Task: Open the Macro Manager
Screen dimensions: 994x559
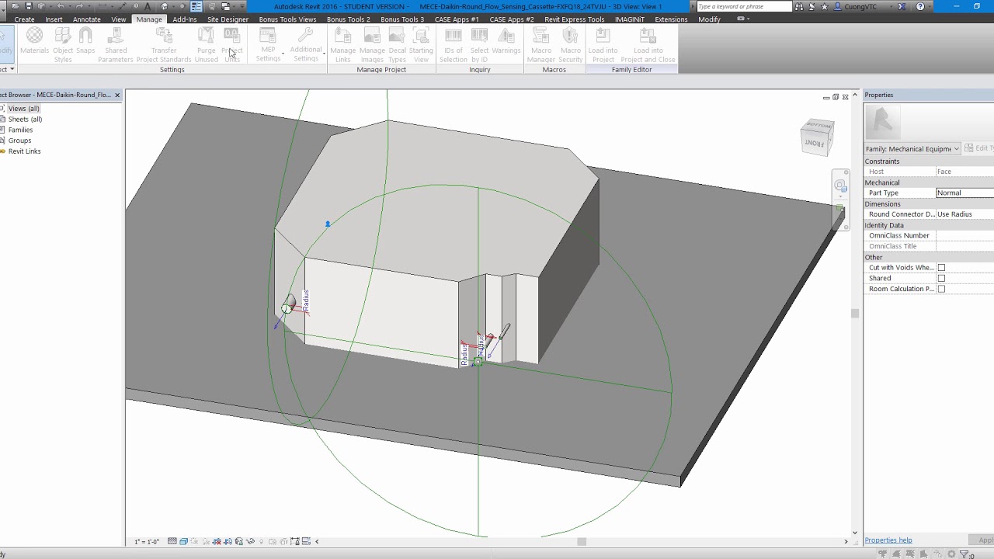Action: [541, 45]
